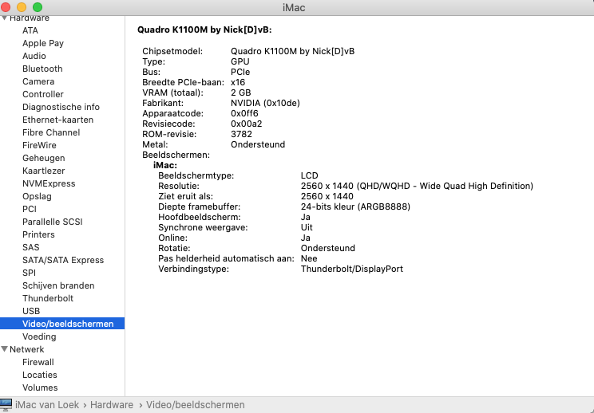594x413 pixels.
Task: Select FireWire in the sidebar
Action: (x=39, y=145)
